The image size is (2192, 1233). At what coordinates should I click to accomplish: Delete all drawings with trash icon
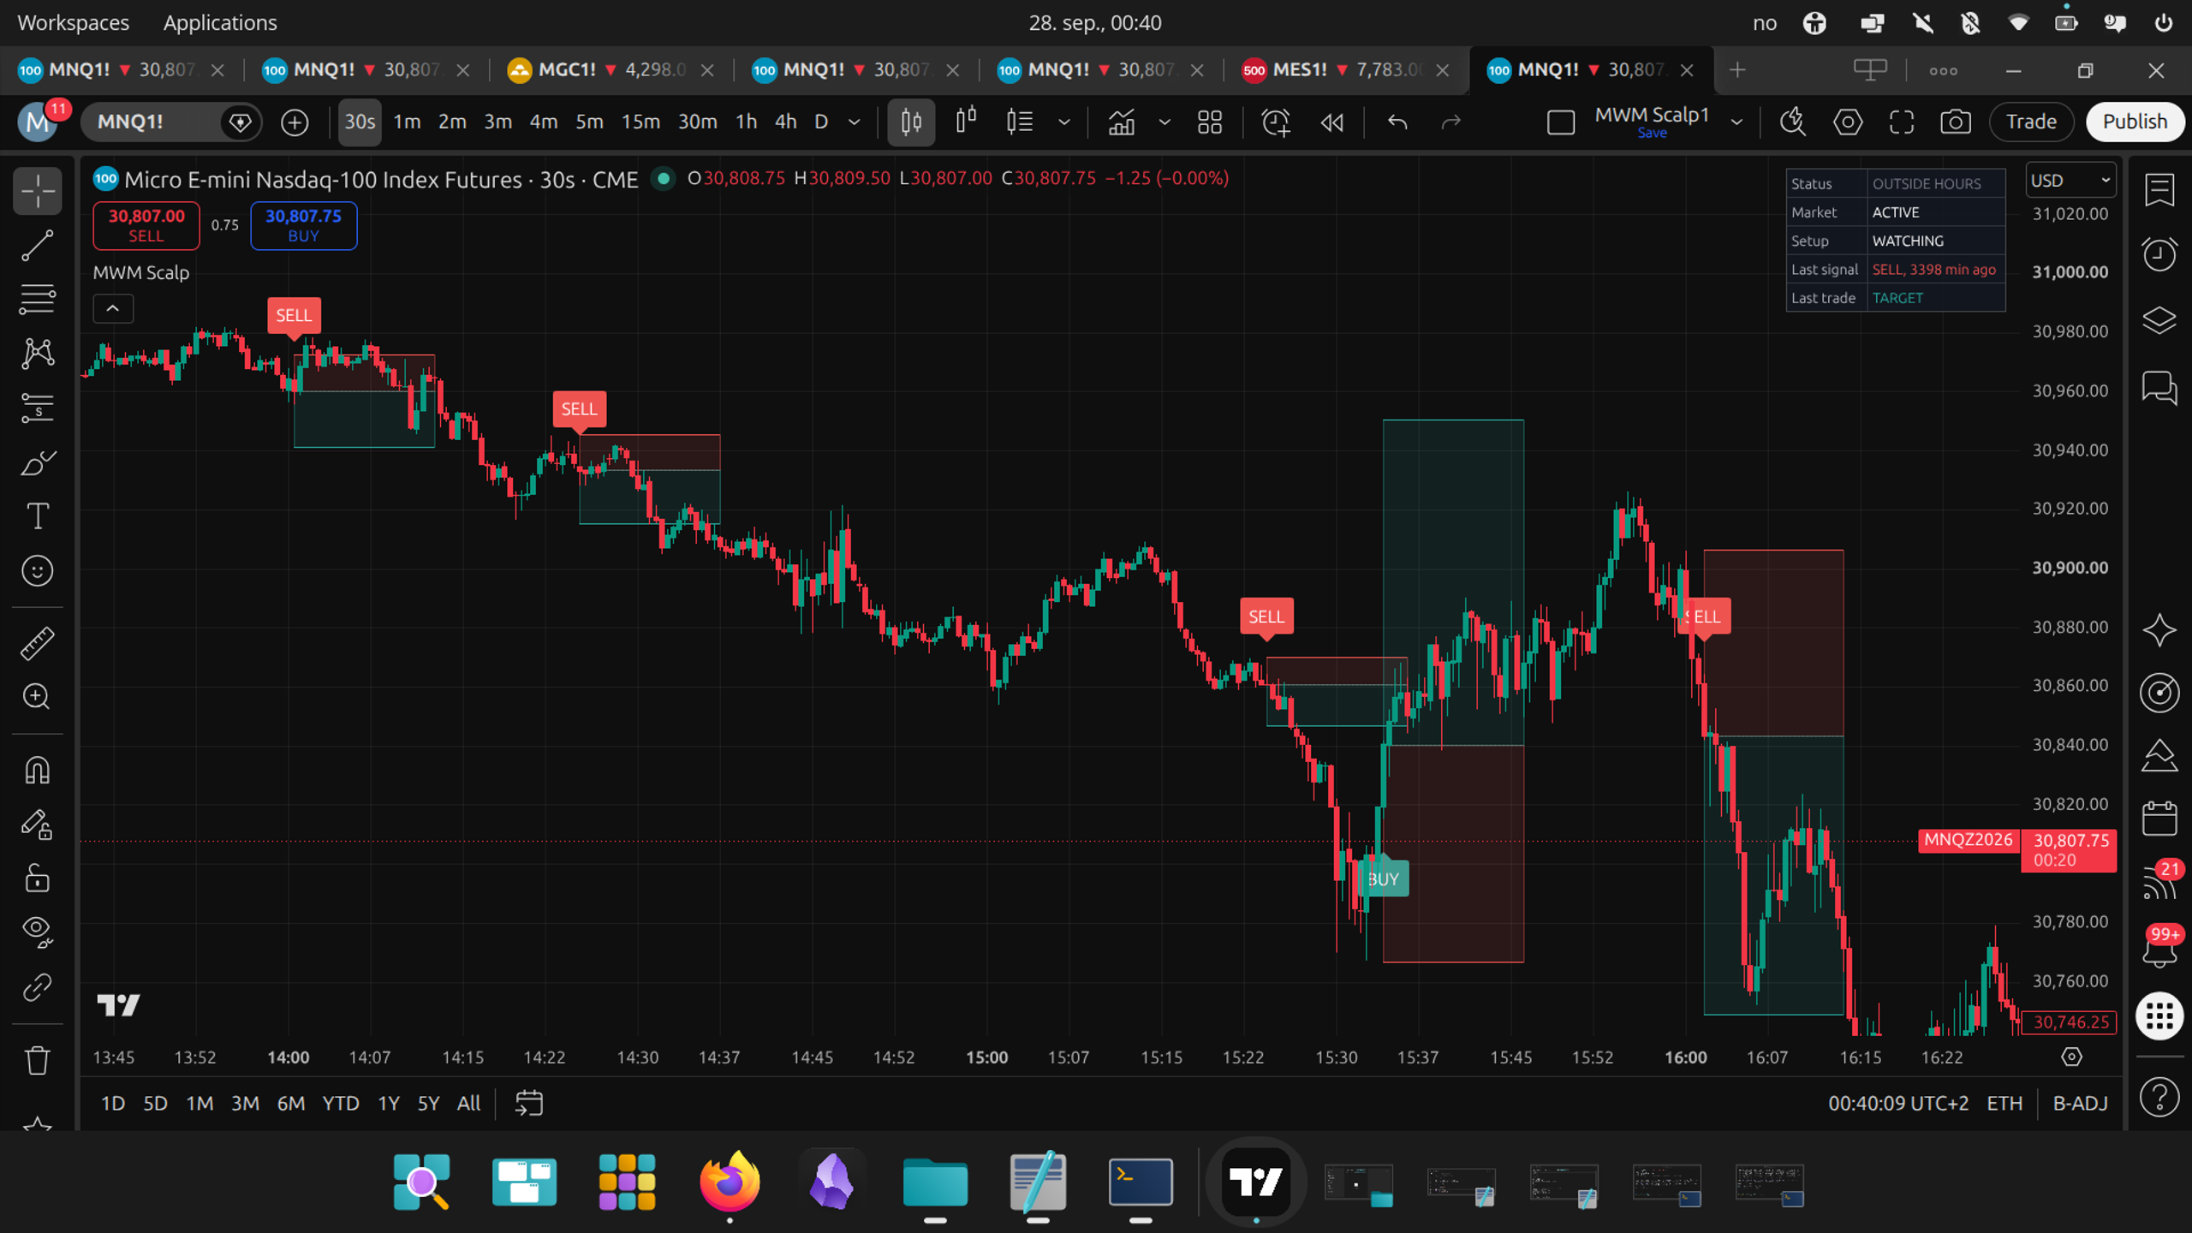(37, 1060)
